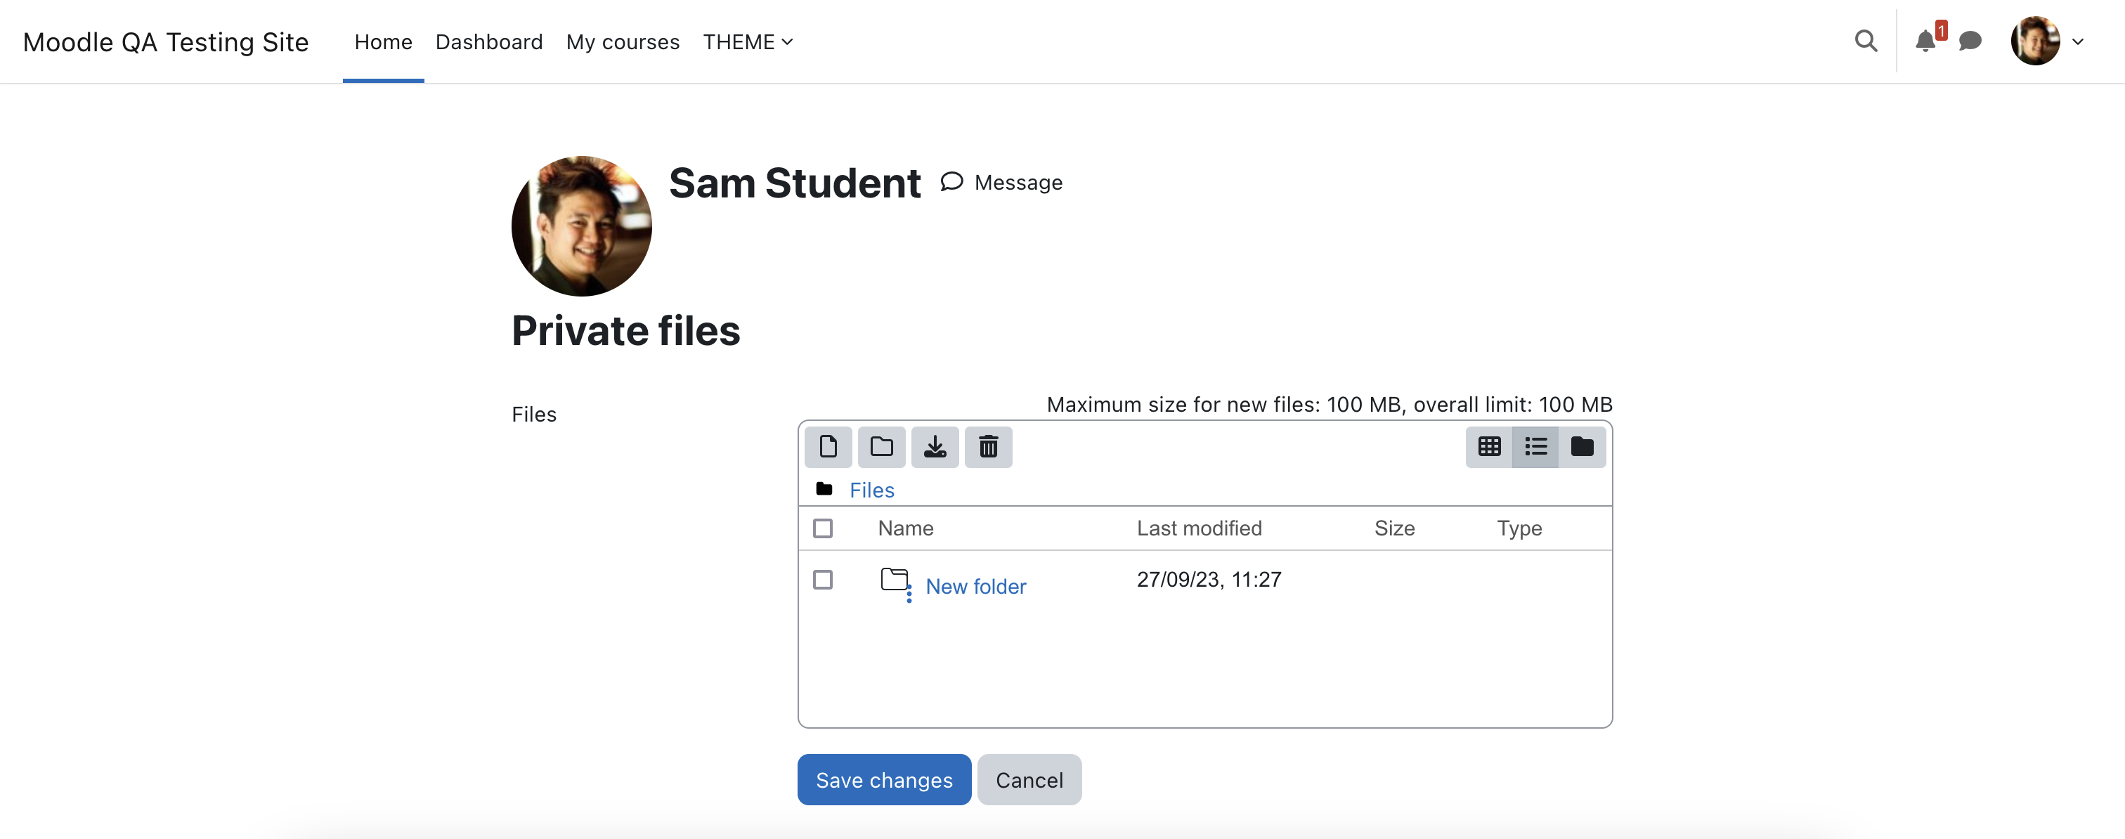
Task: Tick the select-all checkbox in header
Action: (822, 528)
